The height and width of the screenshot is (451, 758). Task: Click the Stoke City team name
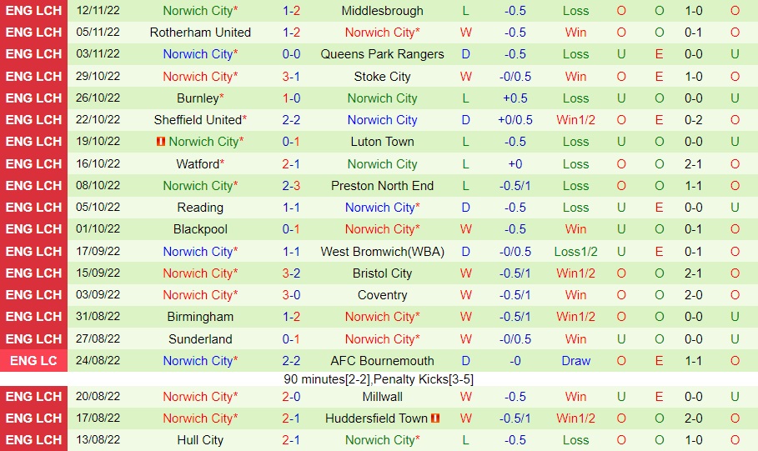tap(382, 77)
